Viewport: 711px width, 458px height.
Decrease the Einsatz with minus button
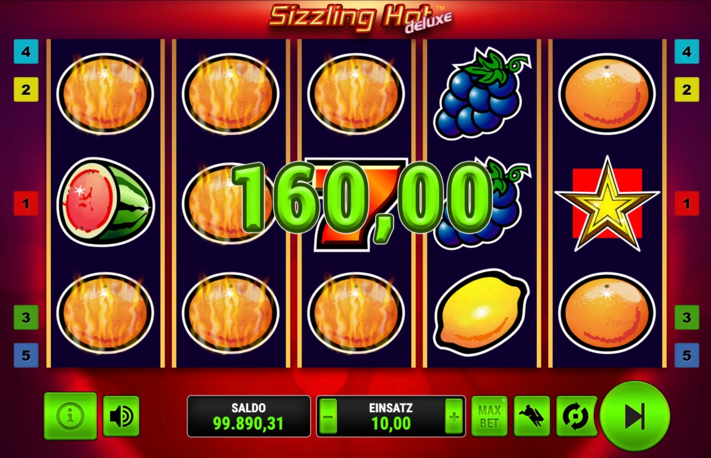[x=328, y=417]
